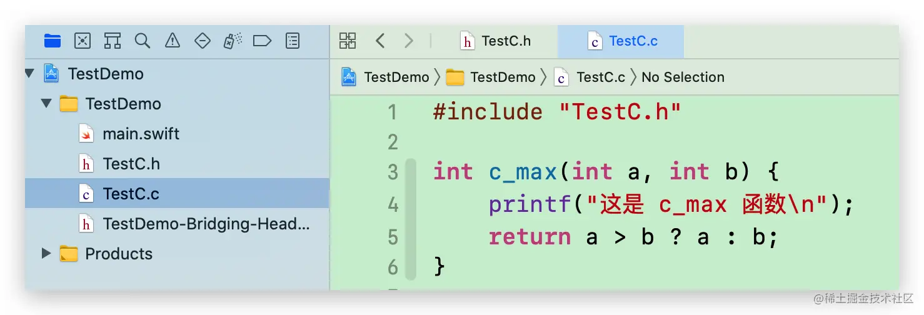Go forward with the right chevron
This screenshot has width=924, height=315.
click(x=409, y=41)
